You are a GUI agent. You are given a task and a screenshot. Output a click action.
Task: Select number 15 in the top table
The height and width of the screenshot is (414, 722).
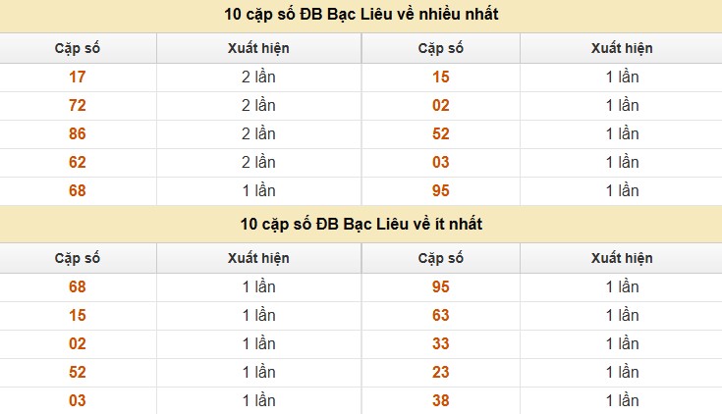coord(441,77)
